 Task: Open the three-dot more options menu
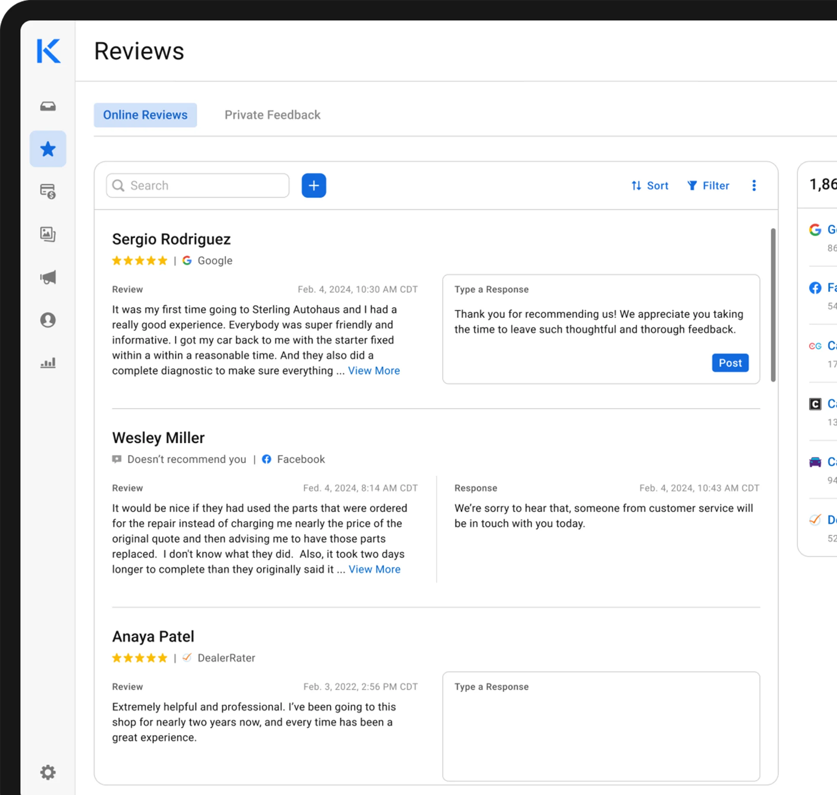point(754,186)
